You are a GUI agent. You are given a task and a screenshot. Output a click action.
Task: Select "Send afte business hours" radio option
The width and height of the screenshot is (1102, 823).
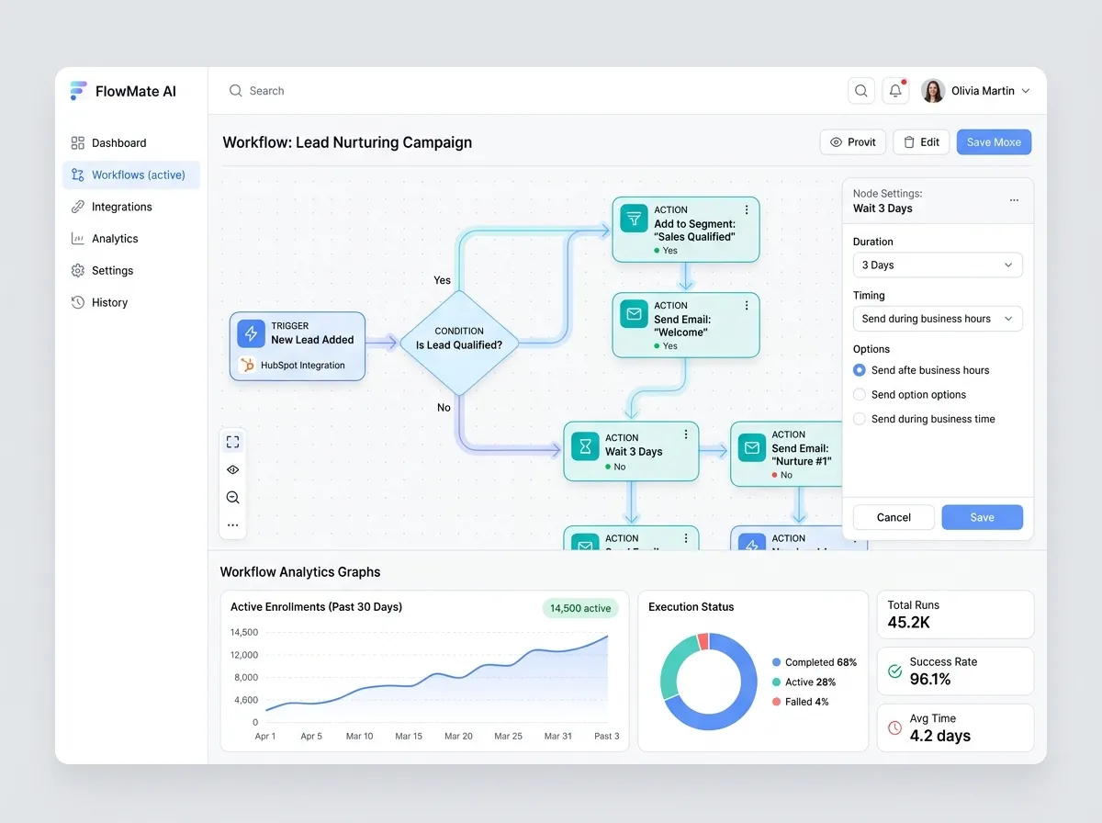click(860, 370)
